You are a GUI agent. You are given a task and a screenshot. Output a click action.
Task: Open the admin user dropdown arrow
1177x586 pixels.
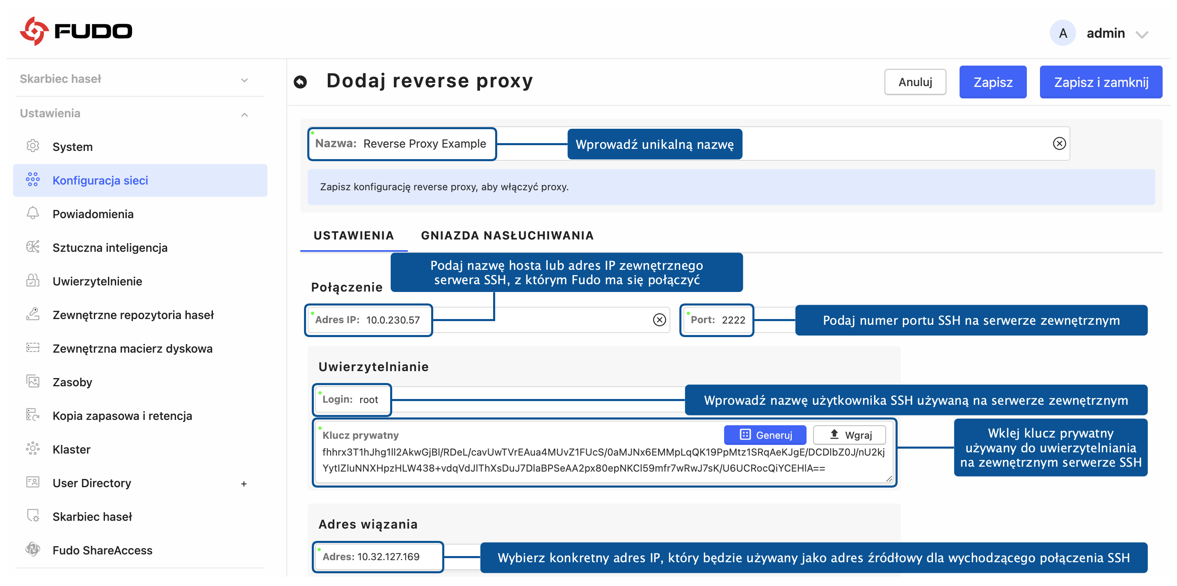click(x=1141, y=35)
